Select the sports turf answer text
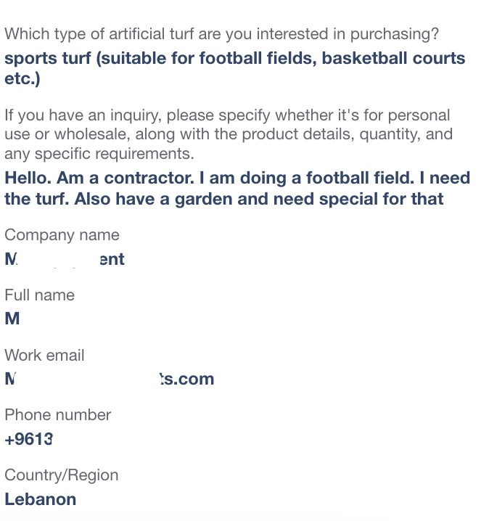 click(x=235, y=68)
